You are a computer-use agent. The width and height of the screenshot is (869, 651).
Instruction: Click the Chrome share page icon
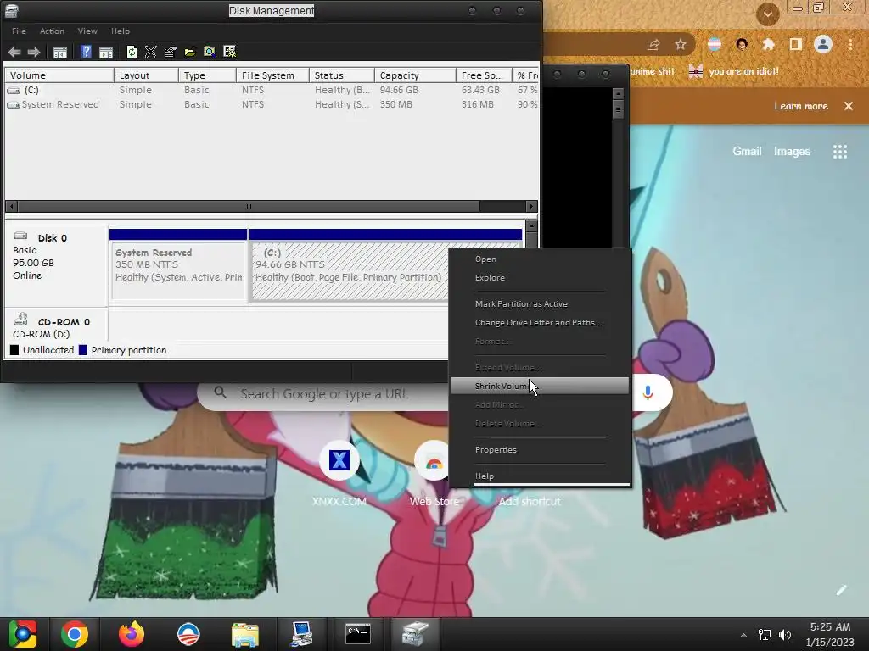[653, 45]
